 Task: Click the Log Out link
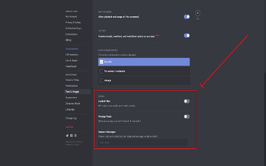(x=69, y=127)
